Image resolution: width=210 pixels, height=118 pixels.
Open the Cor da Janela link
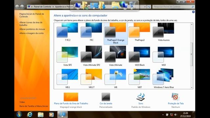click(x=106, y=104)
